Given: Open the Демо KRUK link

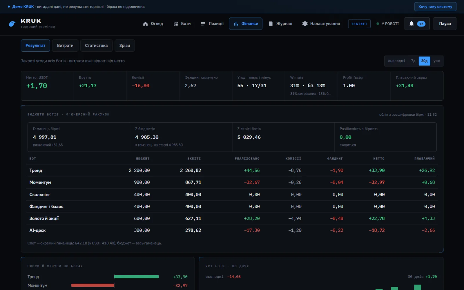Looking at the screenshot, I should point(23,7).
